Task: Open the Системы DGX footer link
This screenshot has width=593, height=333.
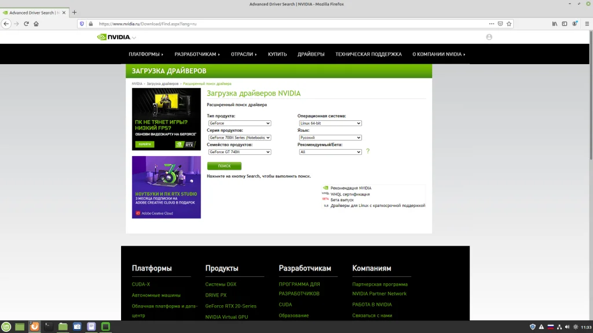Action: 221,284
